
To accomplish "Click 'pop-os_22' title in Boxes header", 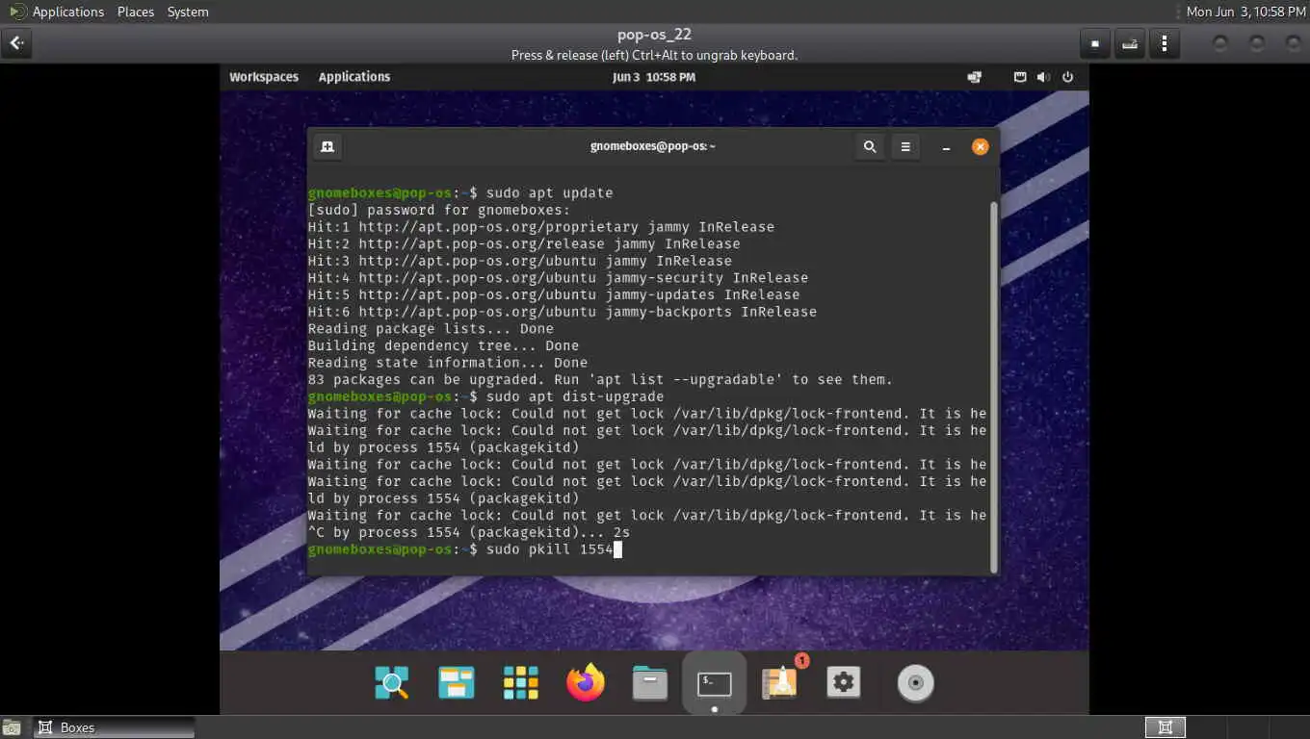I will point(654,35).
